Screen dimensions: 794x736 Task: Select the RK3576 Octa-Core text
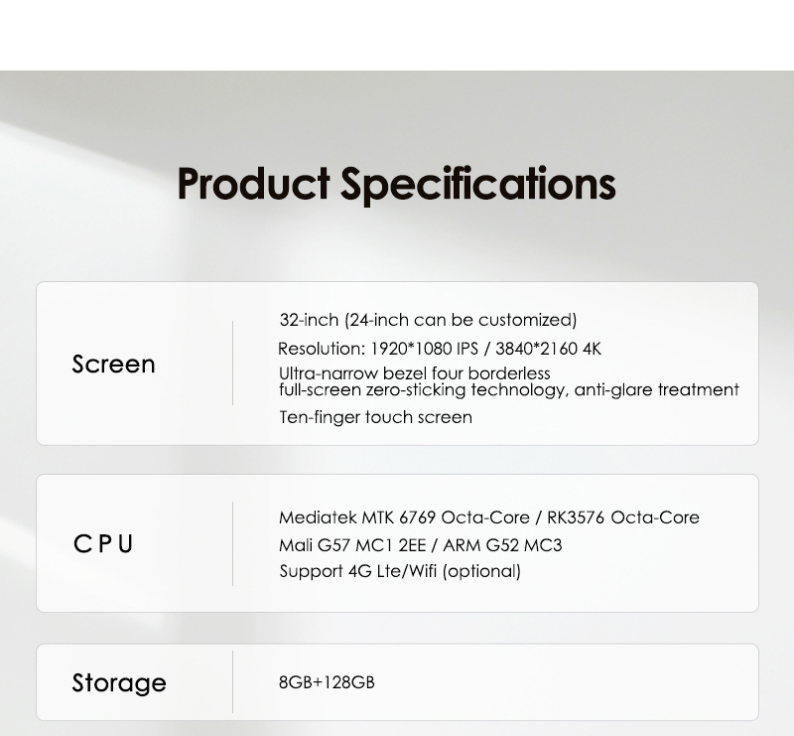[622, 517]
